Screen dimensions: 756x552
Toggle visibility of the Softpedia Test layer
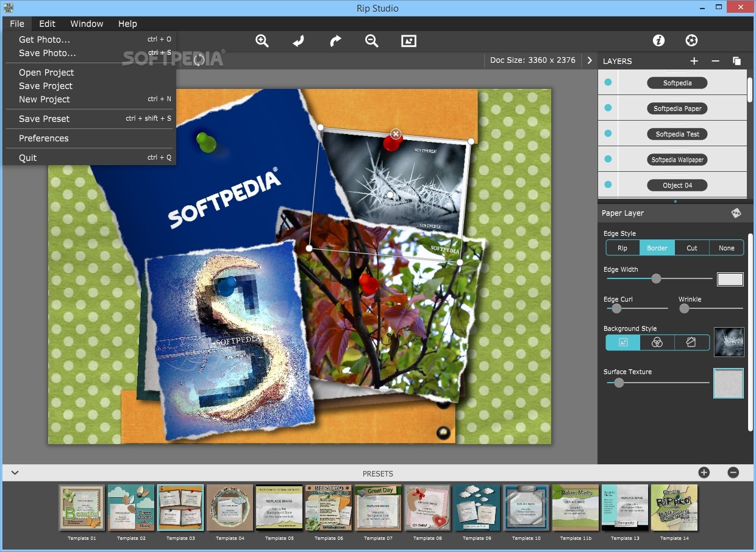click(x=608, y=133)
